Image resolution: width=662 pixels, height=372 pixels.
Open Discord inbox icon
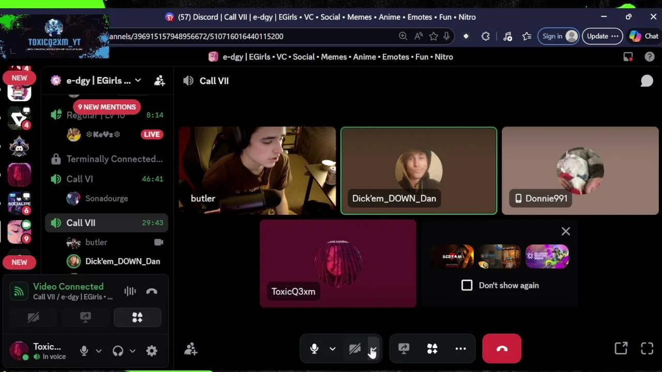[x=628, y=57]
